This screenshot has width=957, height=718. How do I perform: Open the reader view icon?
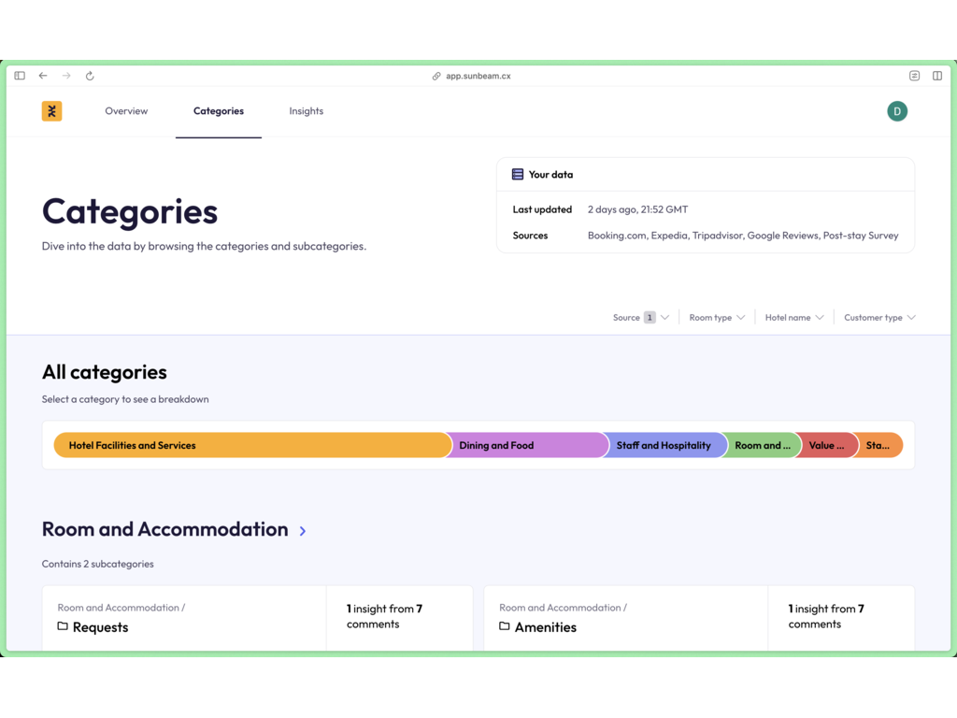point(914,76)
